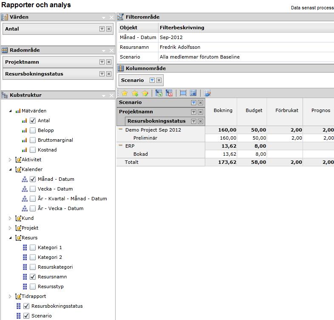The height and width of the screenshot is (320, 334).
Task: Click the yellow favorites star icon
Action: (125, 93)
